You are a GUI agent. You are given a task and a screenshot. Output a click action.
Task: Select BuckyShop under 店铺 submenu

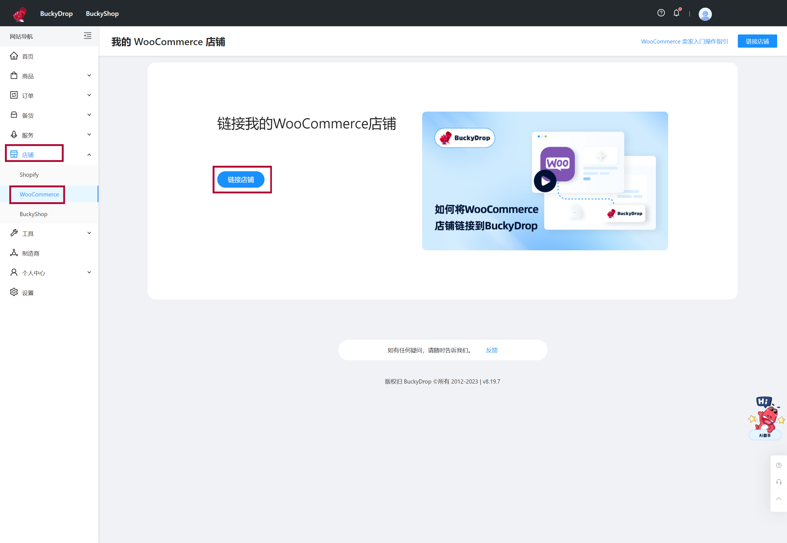(49, 214)
